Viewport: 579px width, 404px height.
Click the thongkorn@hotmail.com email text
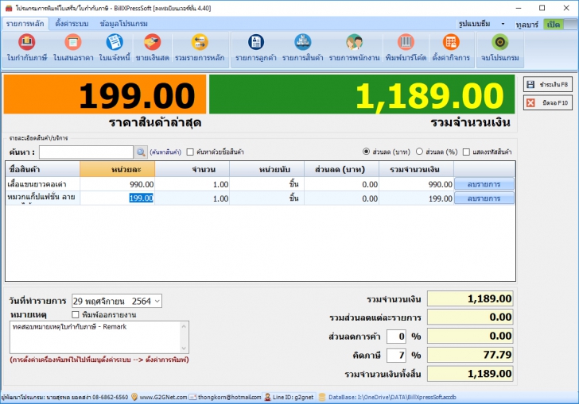[229, 397]
